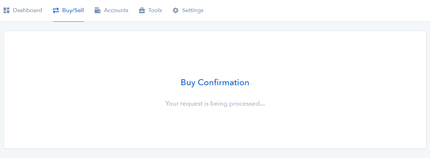
Task: Open the Tools text label
Action: point(155,10)
